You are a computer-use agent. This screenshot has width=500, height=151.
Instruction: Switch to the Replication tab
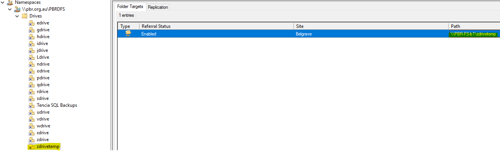pyautogui.click(x=158, y=7)
